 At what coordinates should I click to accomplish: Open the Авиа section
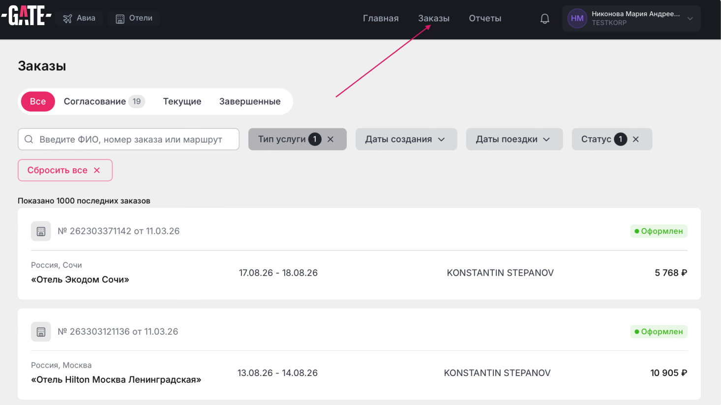79,18
